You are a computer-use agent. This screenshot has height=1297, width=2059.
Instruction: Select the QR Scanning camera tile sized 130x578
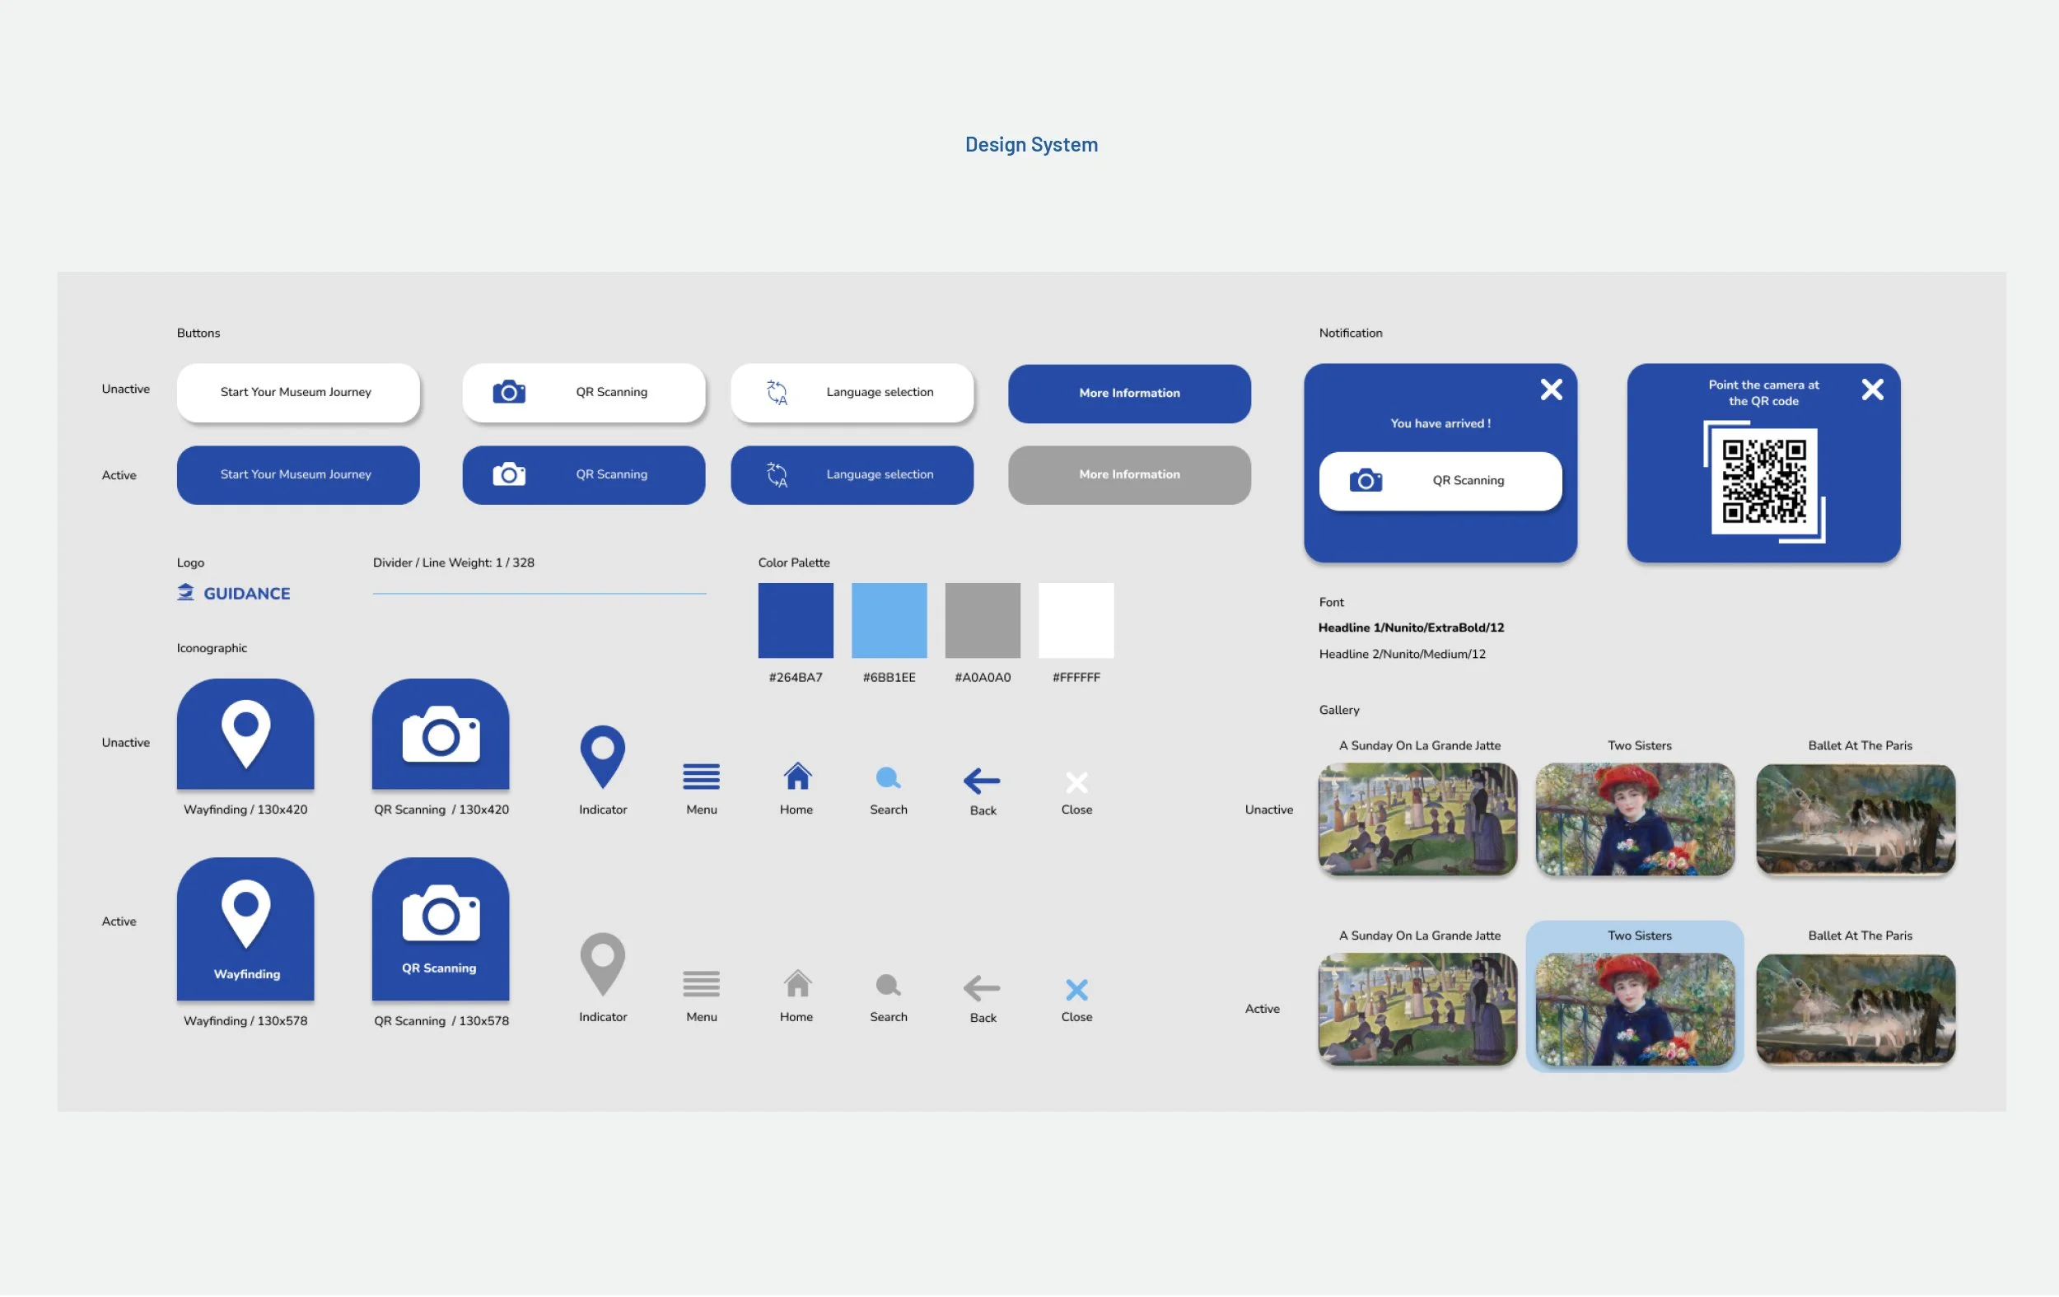point(441,931)
